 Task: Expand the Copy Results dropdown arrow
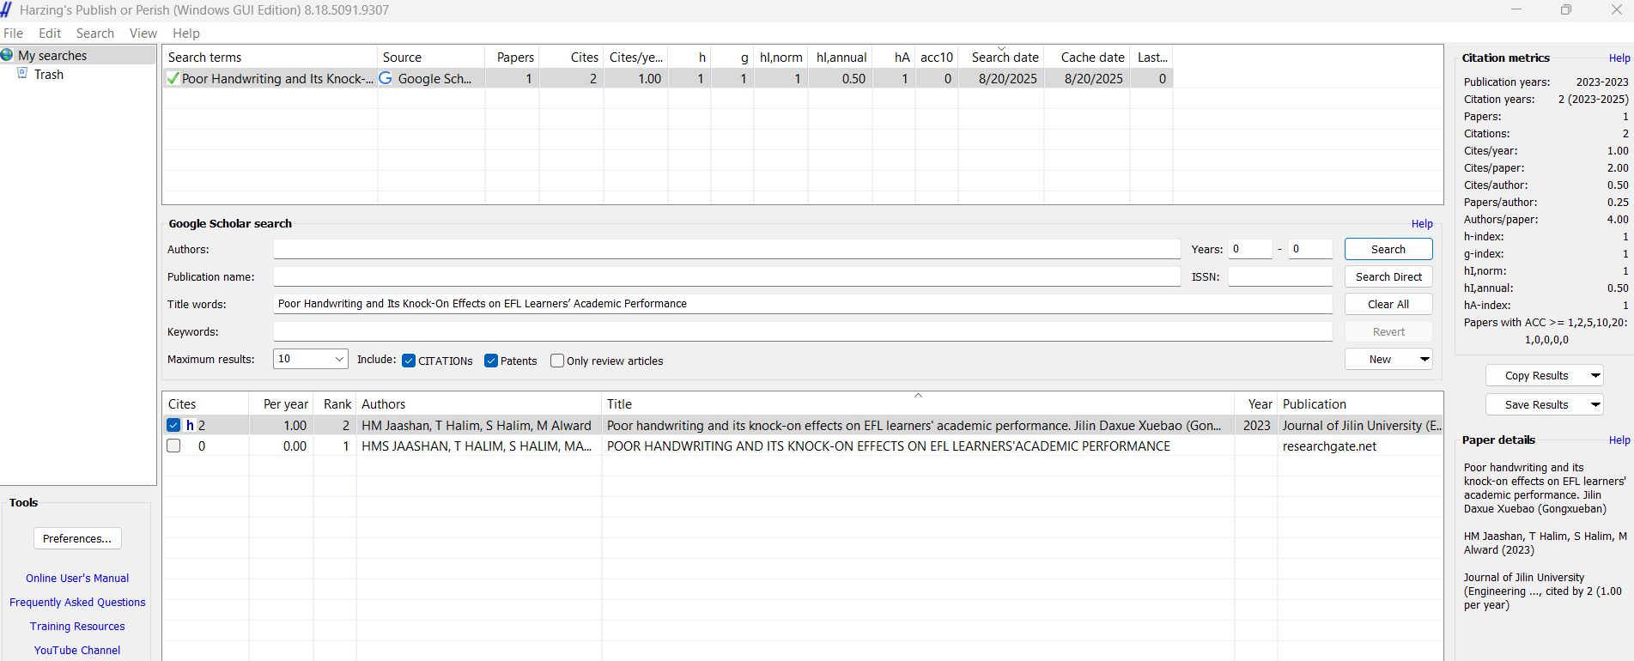pyautogui.click(x=1595, y=376)
